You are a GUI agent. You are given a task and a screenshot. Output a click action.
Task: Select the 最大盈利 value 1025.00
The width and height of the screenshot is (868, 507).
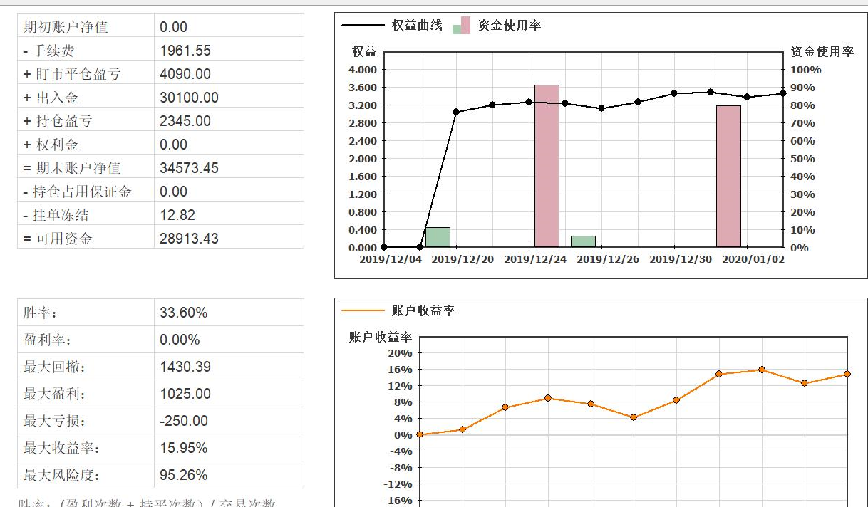click(x=185, y=394)
